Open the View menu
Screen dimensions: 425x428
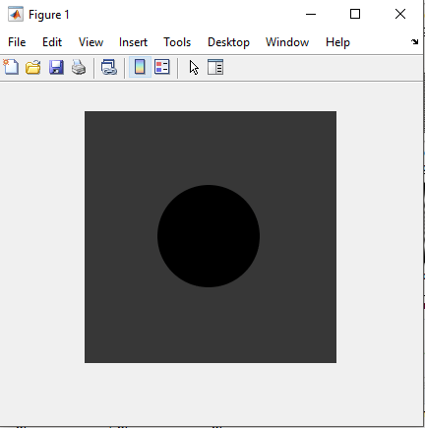tap(91, 42)
